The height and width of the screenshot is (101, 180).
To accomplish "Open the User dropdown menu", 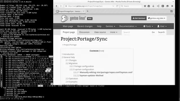I will pos(162,26).
